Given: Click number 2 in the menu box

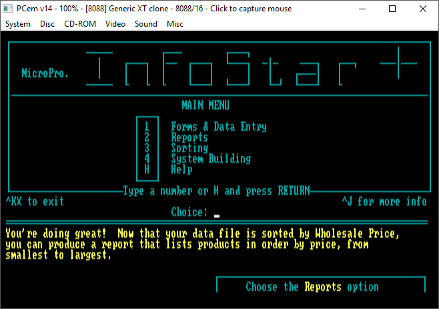Looking at the screenshot, I should point(147,137).
